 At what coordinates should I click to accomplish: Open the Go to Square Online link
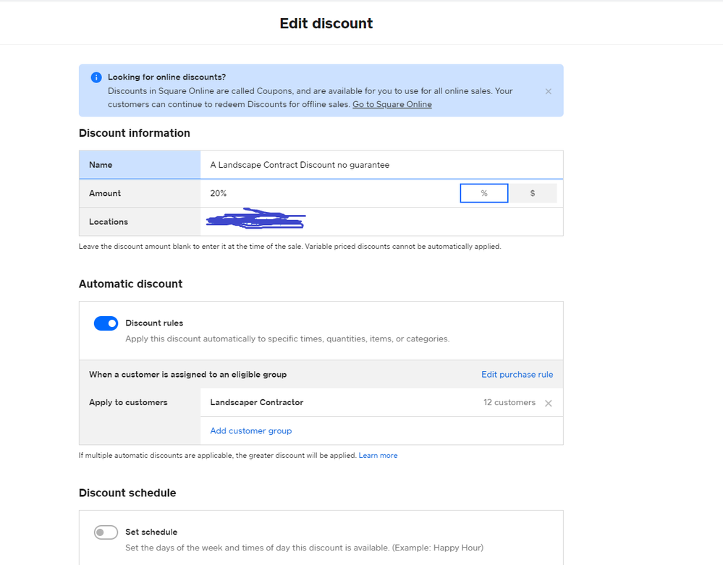pos(392,104)
